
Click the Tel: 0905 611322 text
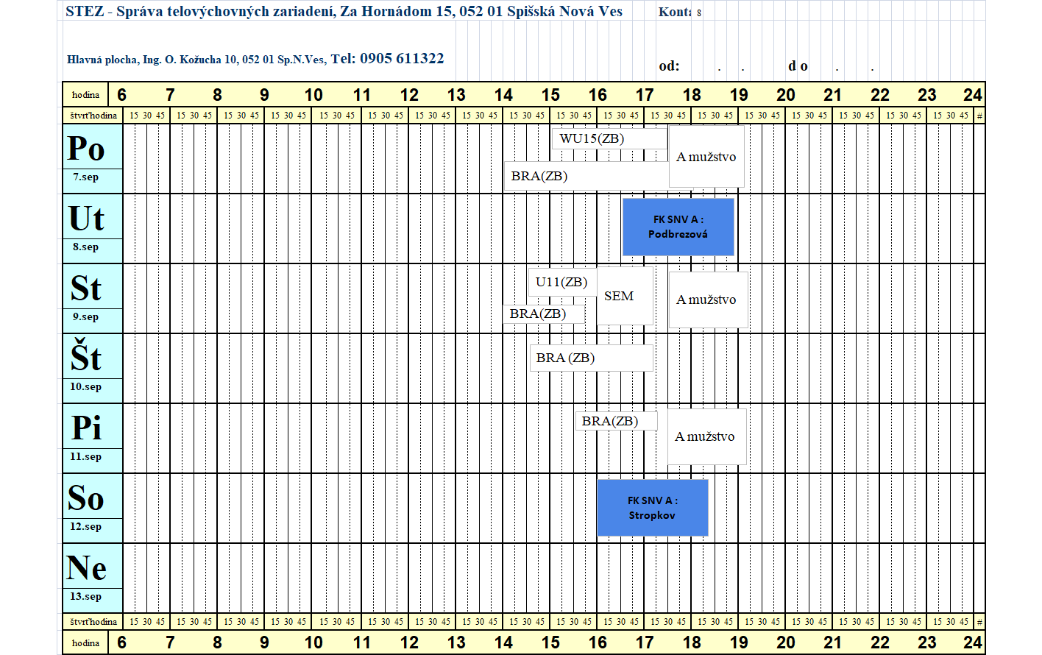[x=387, y=59]
